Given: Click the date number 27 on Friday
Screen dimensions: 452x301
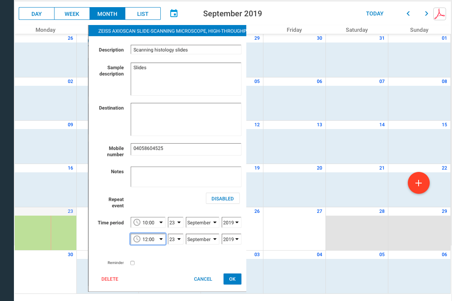Looking at the screenshot, I should click(x=320, y=211).
